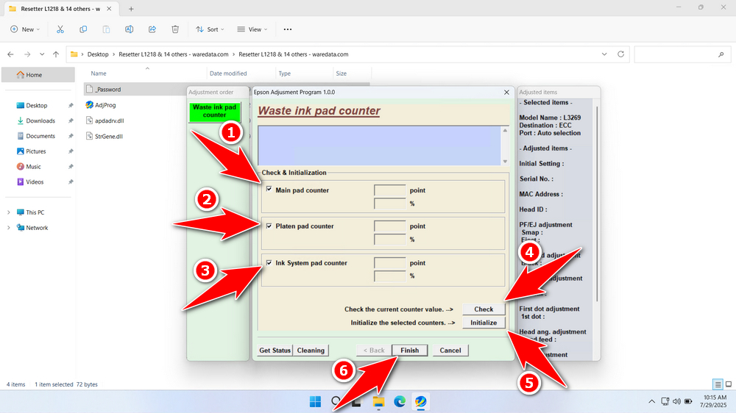The height and width of the screenshot is (413, 736).
Task: Click the Paste icon in the Explorer toolbar
Action: point(106,29)
